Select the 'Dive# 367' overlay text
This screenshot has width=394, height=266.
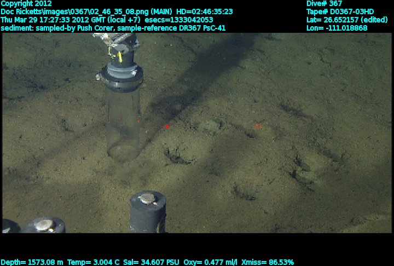[324, 3]
